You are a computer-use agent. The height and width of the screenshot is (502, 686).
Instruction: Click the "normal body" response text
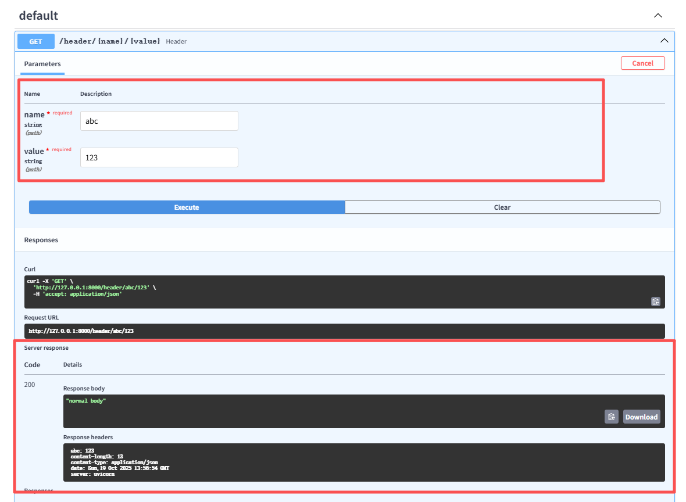(x=86, y=400)
